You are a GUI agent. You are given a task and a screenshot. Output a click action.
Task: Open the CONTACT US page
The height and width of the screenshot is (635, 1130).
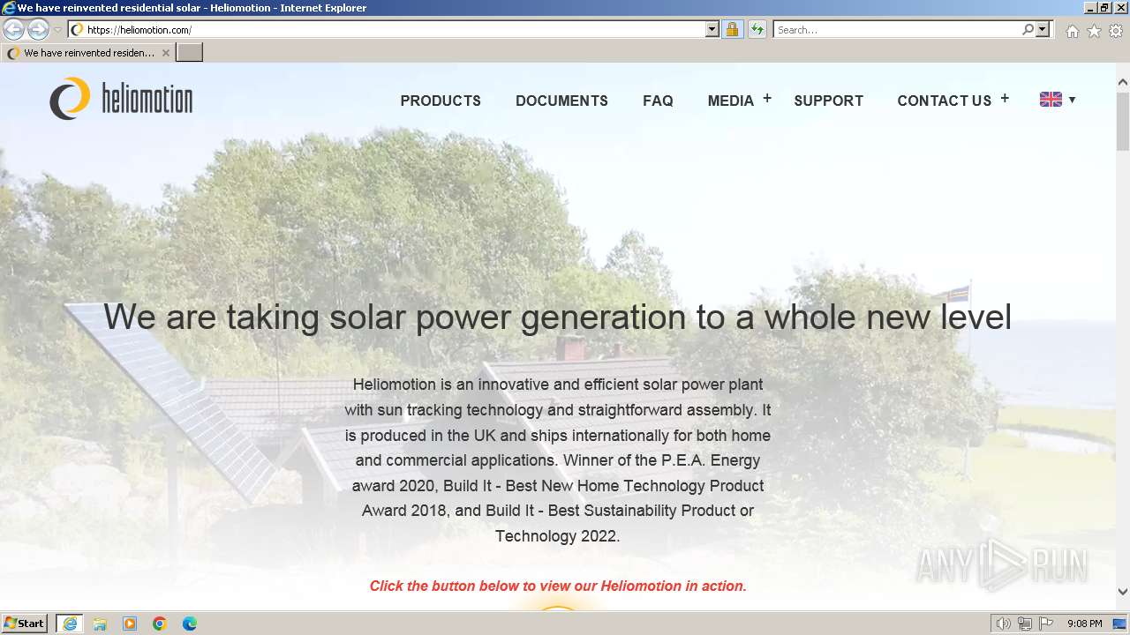[944, 101]
